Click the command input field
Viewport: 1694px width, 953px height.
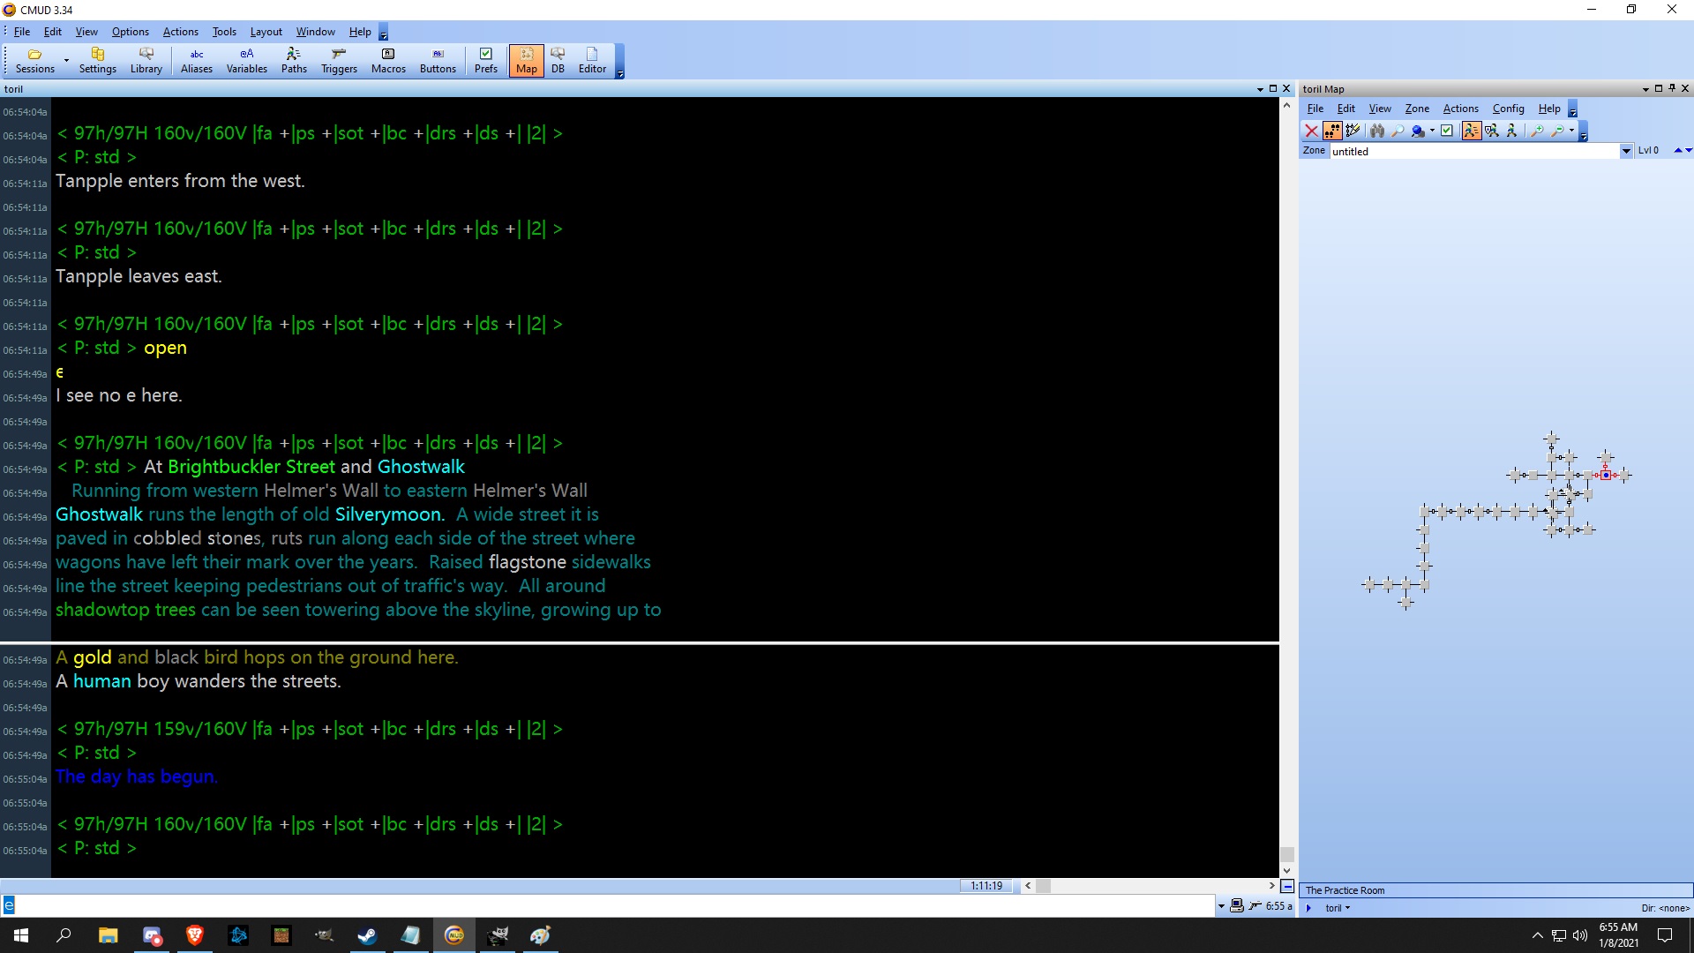(x=609, y=905)
